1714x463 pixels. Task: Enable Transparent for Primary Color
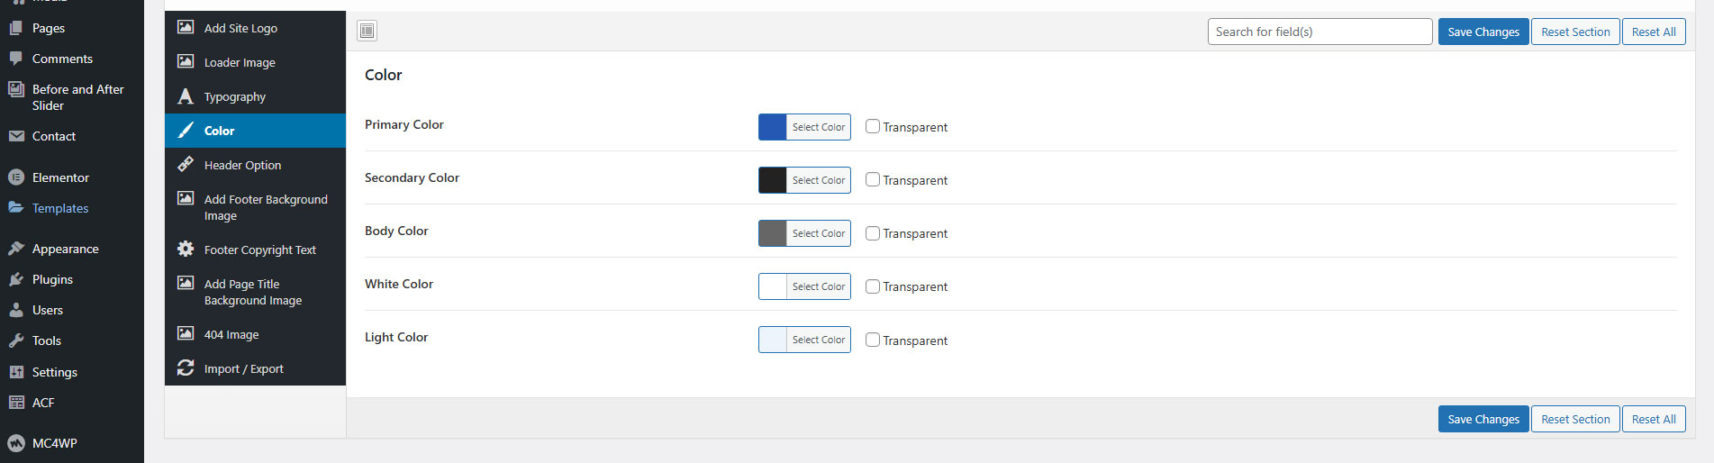(873, 126)
